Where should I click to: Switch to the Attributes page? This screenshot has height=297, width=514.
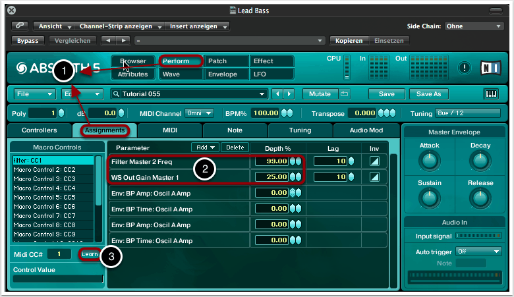(133, 74)
